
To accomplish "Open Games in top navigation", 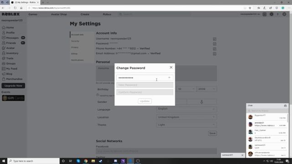I will (33, 14).
